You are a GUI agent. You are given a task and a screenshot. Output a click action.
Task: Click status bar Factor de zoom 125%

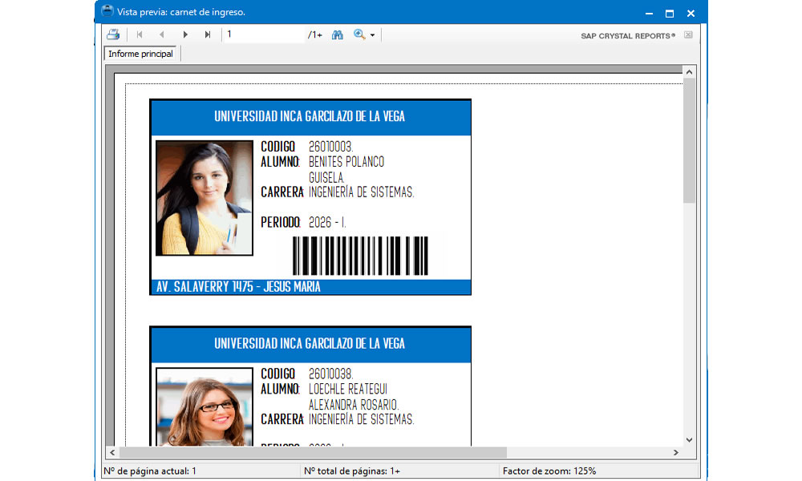[x=549, y=471]
